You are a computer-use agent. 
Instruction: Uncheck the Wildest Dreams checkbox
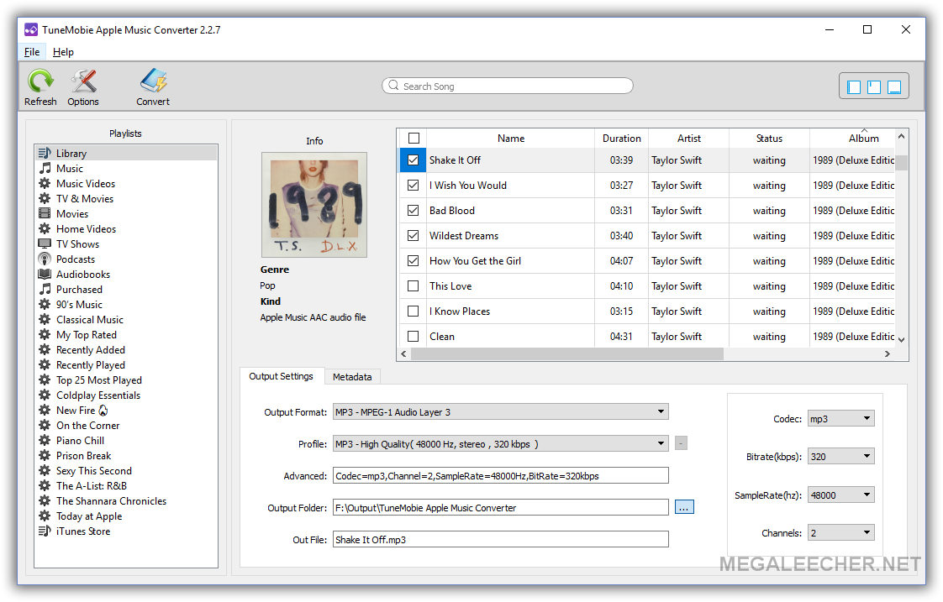tap(414, 236)
